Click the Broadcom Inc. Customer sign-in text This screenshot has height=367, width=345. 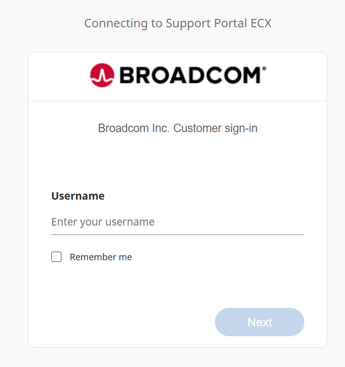177,128
